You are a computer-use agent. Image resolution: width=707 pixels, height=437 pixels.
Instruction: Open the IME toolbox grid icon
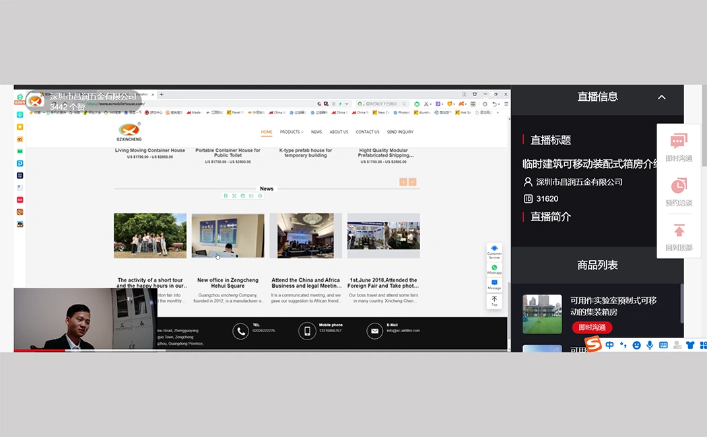pos(703,345)
